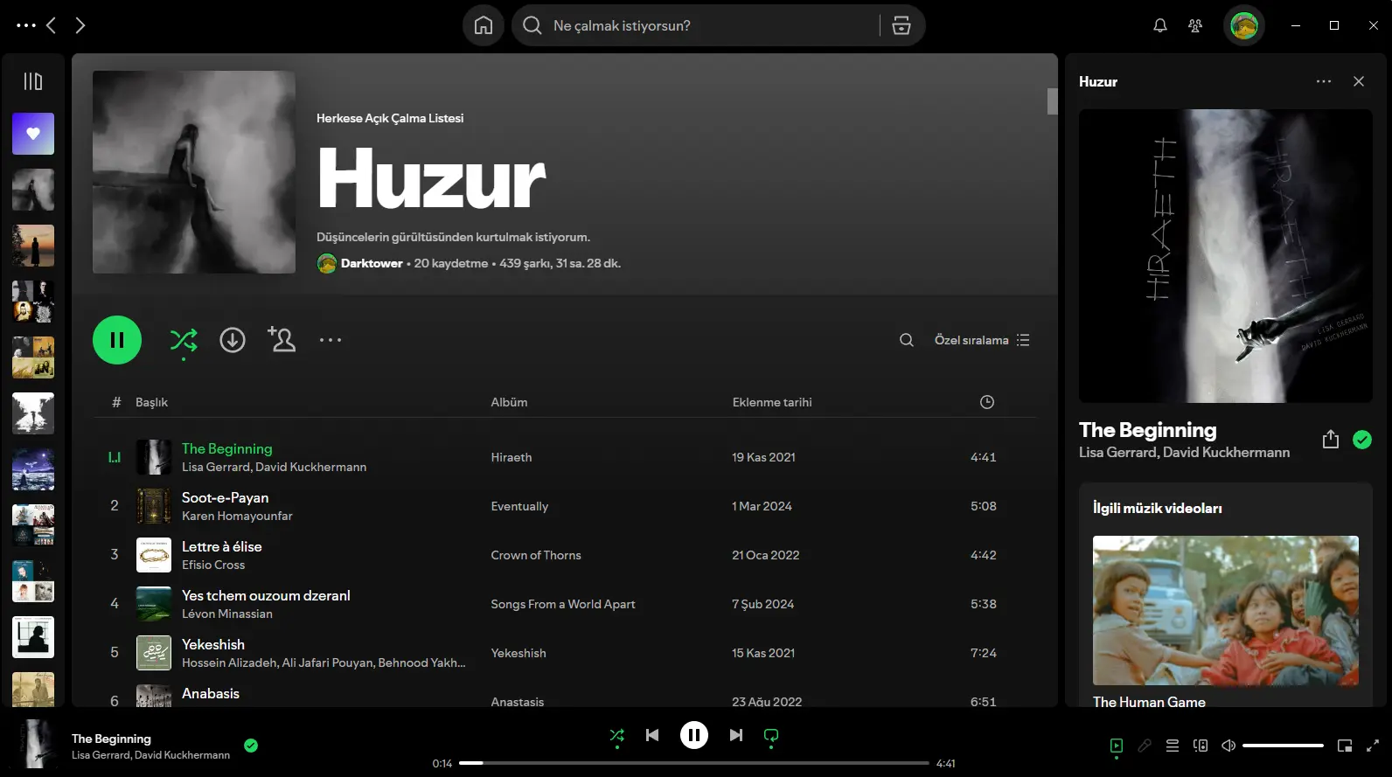This screenshot has width=1392, height=777.
Task: Open The Human Game video thumbnail
Action: tap(1226, 610)
